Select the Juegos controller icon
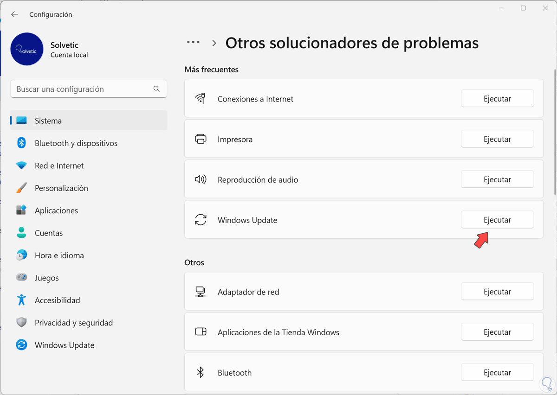Image resolution: width=557 pixels, height=395 pixels. (21, 278)
